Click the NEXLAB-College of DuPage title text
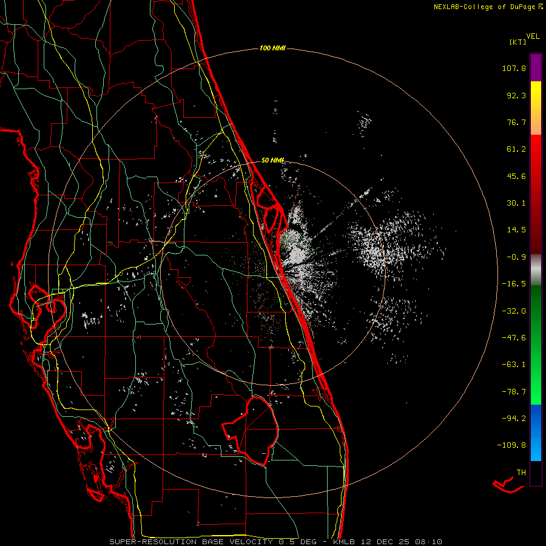The height and width of the screenshot is (546, 546). tap(484, 7)
